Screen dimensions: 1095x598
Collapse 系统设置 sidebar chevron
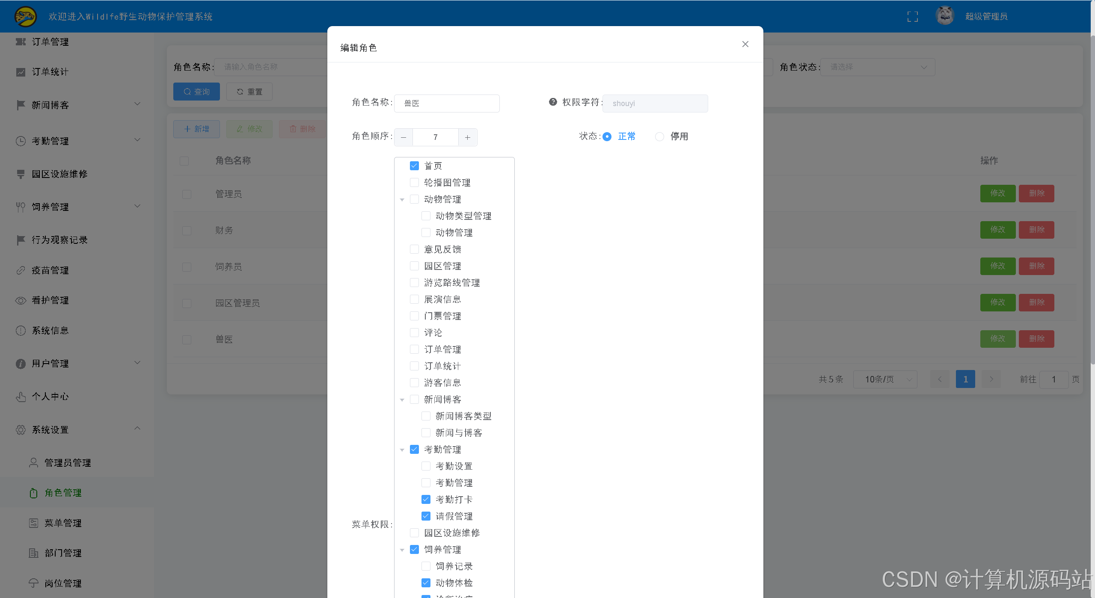[137, 429]
